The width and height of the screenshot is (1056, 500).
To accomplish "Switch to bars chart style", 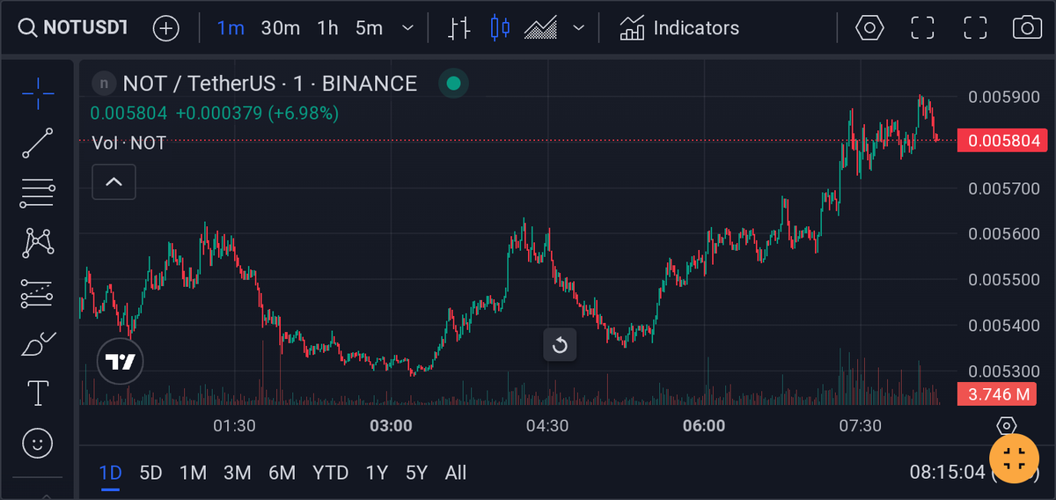I will pyautogui.click(x=459, y=27).
